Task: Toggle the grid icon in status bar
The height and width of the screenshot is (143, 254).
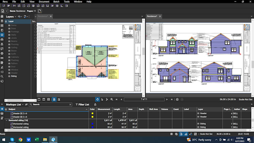Action: (x=171, y=134)
